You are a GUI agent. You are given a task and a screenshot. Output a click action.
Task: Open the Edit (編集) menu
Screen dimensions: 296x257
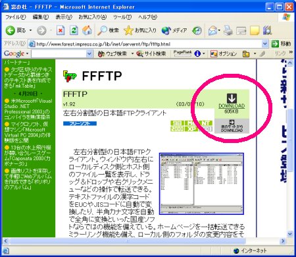point(41,17)
